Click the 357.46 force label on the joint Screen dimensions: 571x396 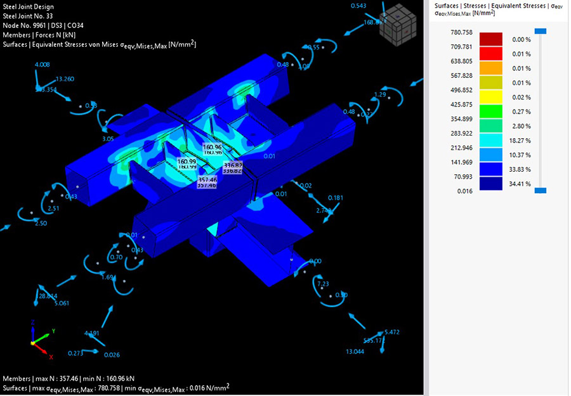[207, 180]
